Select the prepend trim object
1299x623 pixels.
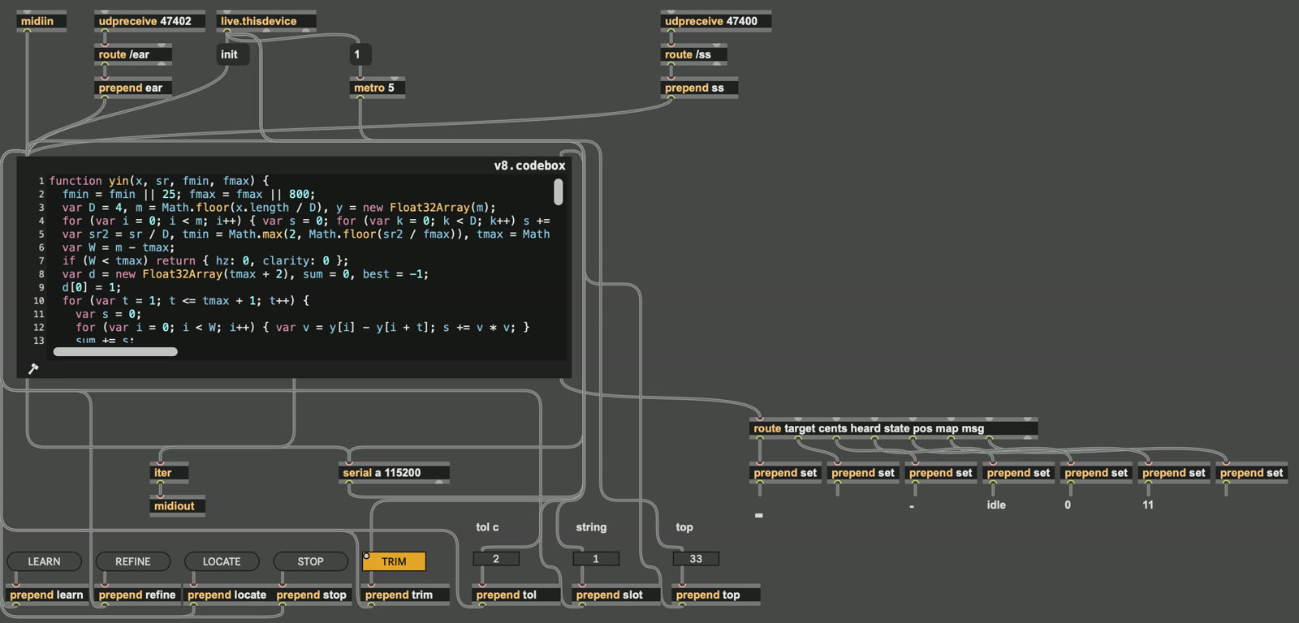pyautogui.click(x=405, y=595)
